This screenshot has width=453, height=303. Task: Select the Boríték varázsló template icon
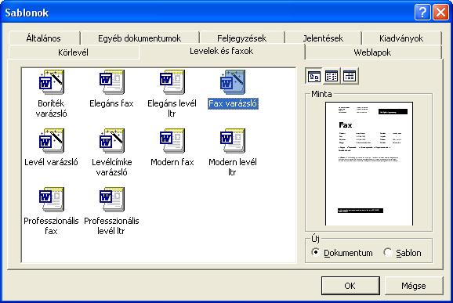[x=52, y=82]
